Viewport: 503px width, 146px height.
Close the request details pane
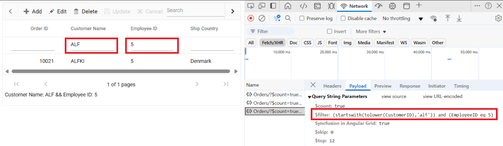(x=313, y=85)
